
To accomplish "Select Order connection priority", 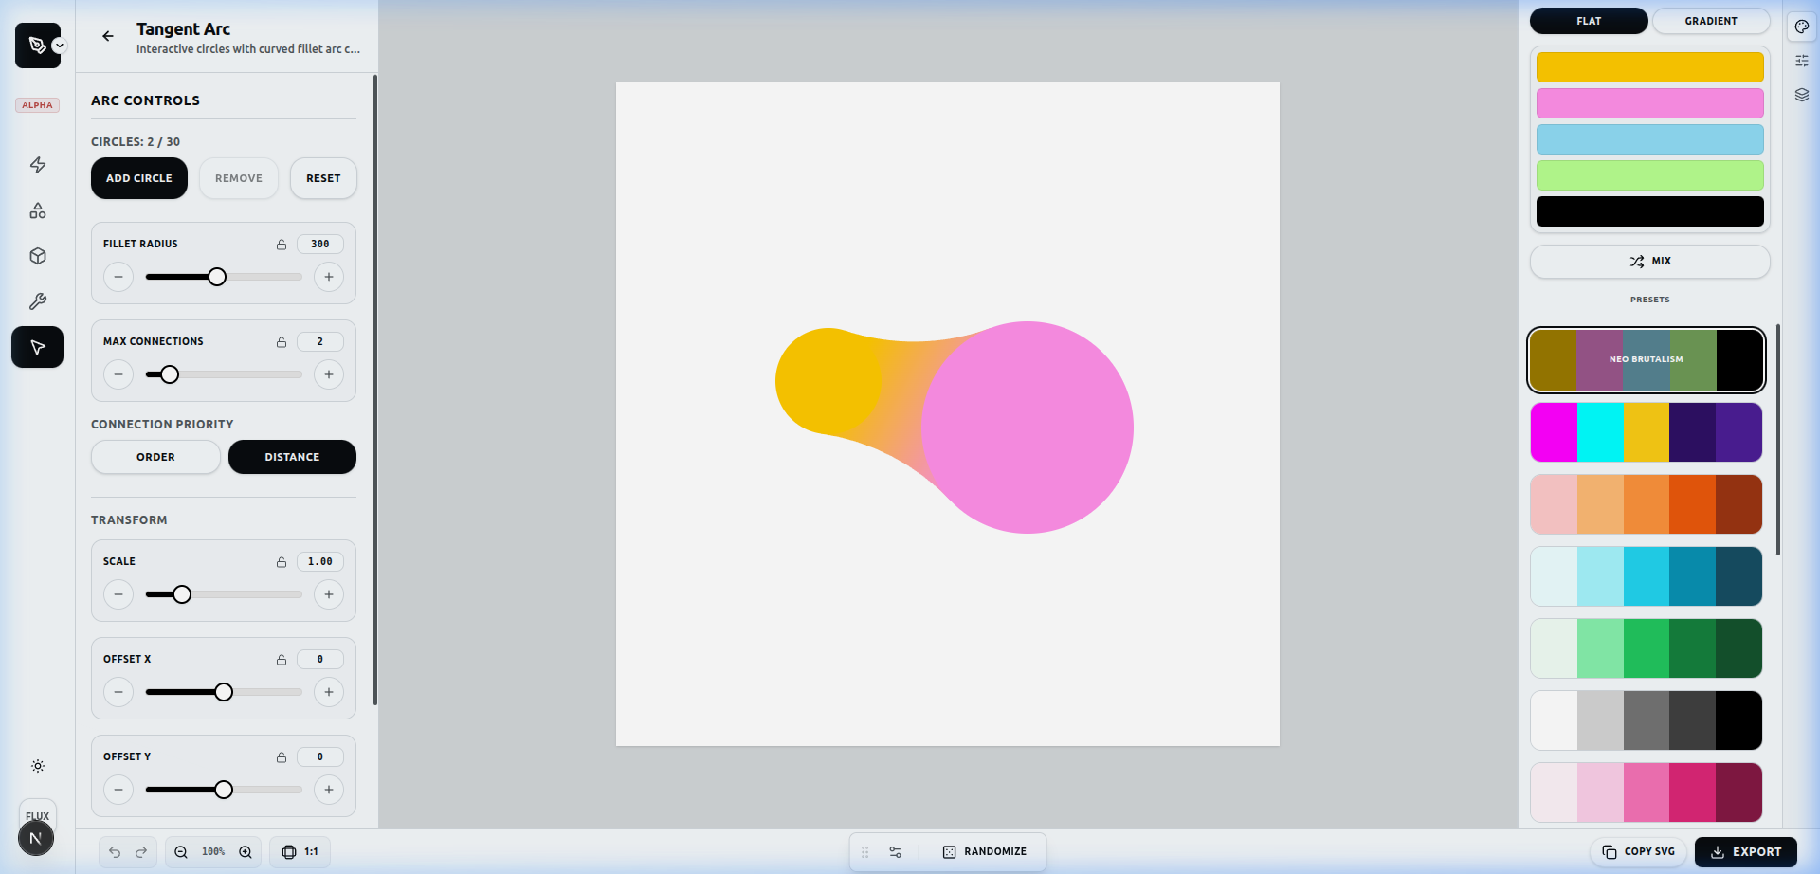I will pyautogui.click(x=155, y=457).
